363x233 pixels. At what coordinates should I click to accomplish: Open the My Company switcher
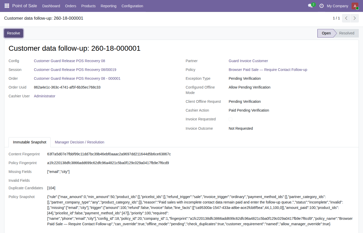pyautogui.click(x=338, y=6)
